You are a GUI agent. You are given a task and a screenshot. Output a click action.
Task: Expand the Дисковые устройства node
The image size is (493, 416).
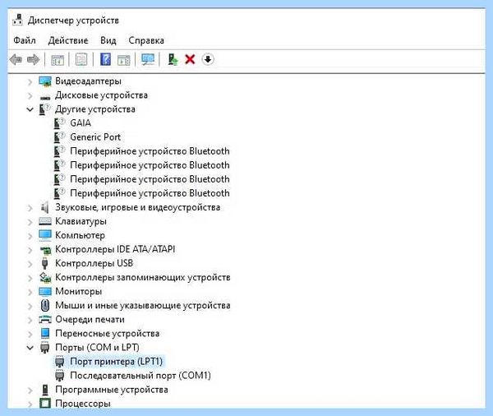[30, 95]
